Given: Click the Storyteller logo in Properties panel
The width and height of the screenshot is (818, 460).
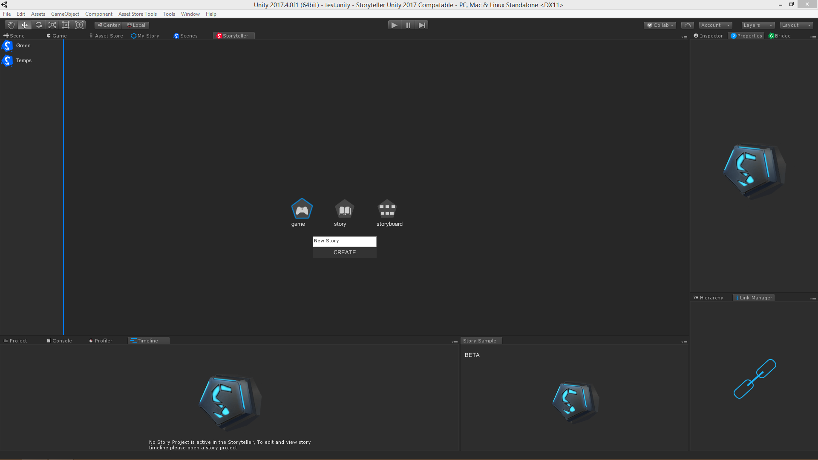Looking at the screenshot, I should pos(754,171).
